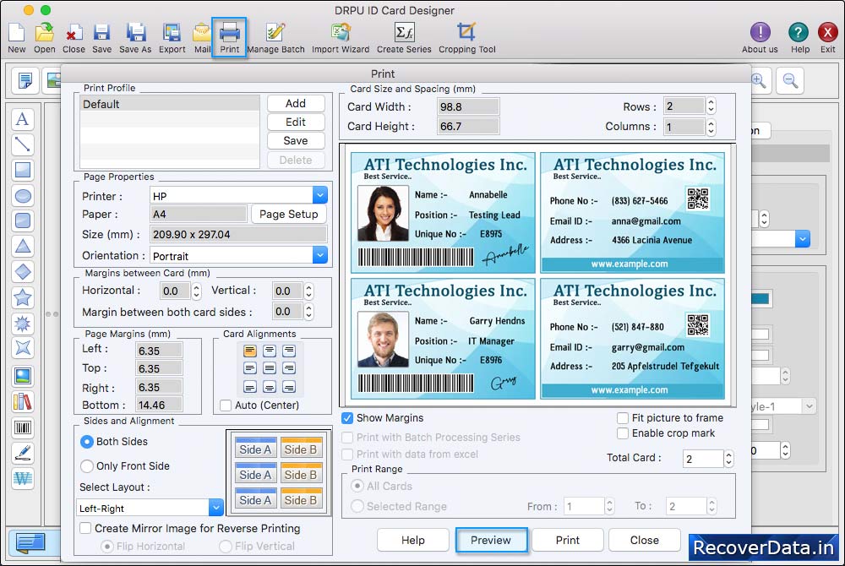Select the Rectangle shape tool
The height and width of the screenshot is (566, 845).
coord(23,170)
